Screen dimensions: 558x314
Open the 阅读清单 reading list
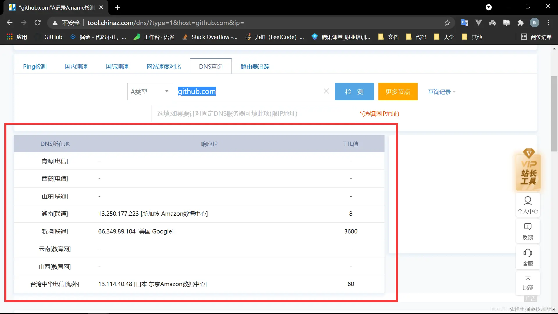[536, 37]
